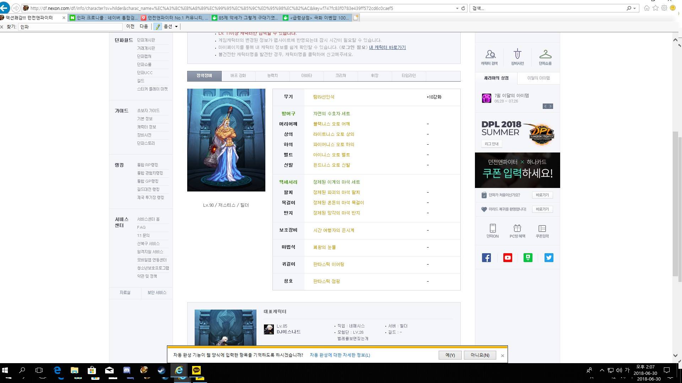Click the PC cafe benefits gift icon
This screenshot has width=682, height=383.
(517, 228)
